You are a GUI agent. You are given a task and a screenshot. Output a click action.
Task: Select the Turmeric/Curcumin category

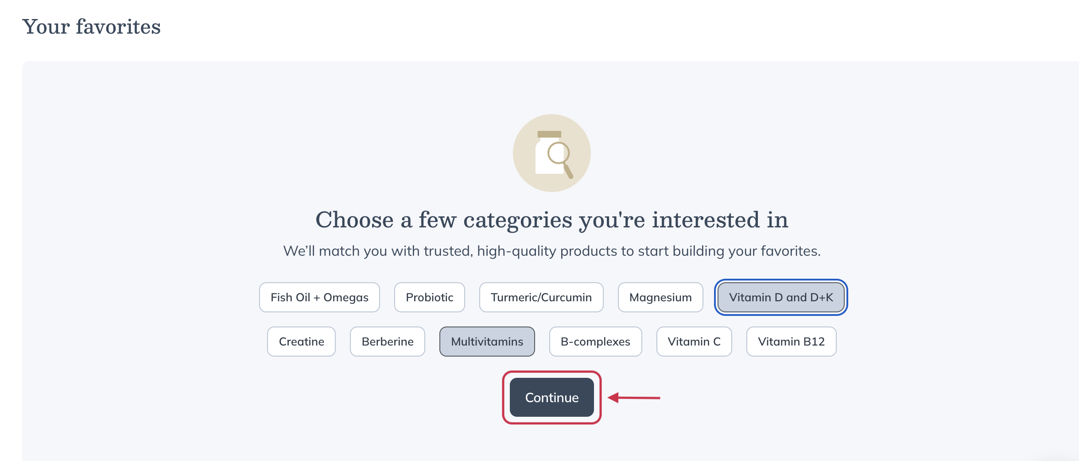coord(541,297)
